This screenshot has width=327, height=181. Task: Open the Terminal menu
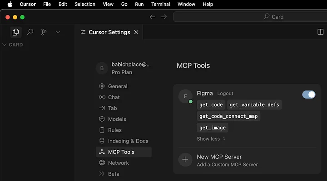pyautogui.click(x=160, y=4)
